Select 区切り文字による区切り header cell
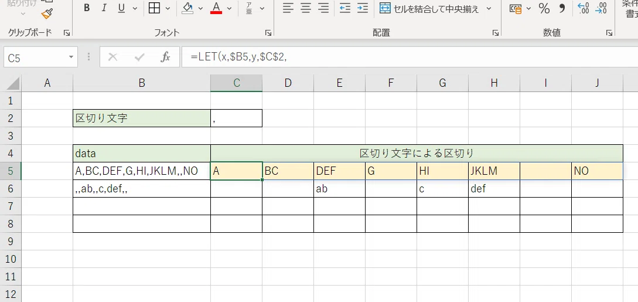This screenshot has height=302, width=638. click(x=417, y=154)
